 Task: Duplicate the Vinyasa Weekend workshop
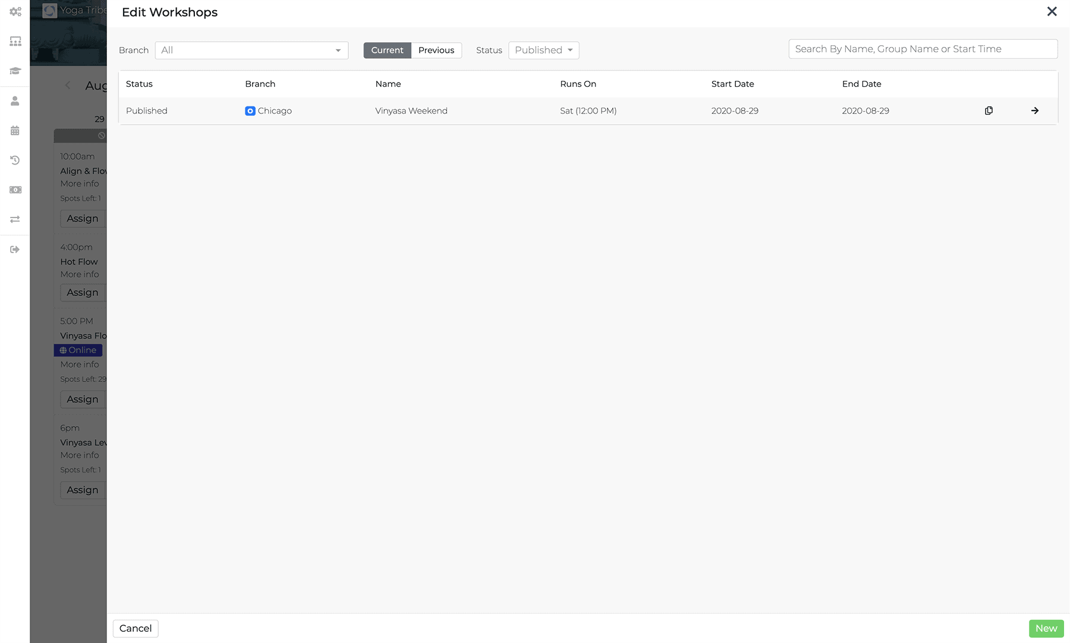[989, 111]
